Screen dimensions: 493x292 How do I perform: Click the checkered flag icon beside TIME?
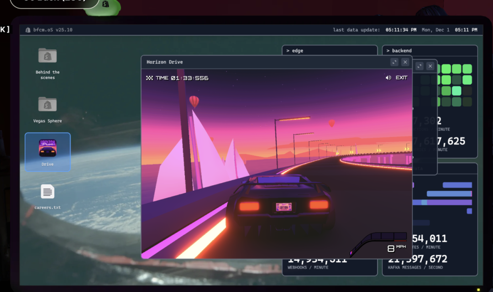tap(149, 78)
